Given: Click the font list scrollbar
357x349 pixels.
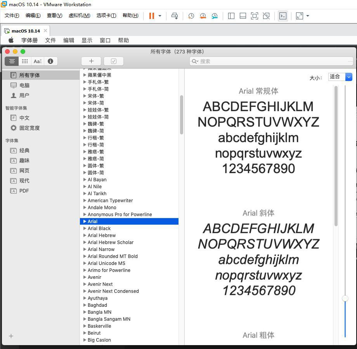Looking at the screenshot, I should click(x=182, y=115).
